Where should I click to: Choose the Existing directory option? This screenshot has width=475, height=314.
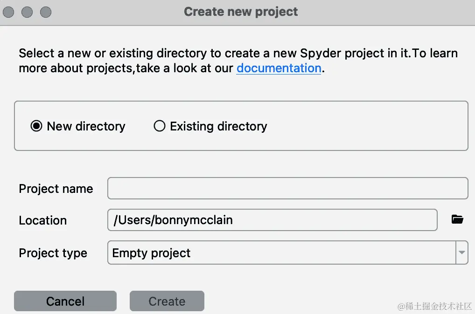click(160, 126)
